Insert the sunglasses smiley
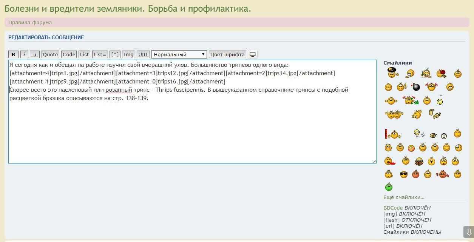This screenshot has width=474, height=242. click(404, 174)
